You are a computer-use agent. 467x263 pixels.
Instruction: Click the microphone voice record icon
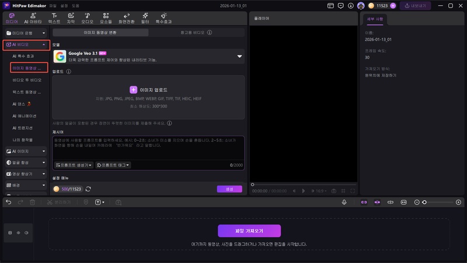(344, 202)
